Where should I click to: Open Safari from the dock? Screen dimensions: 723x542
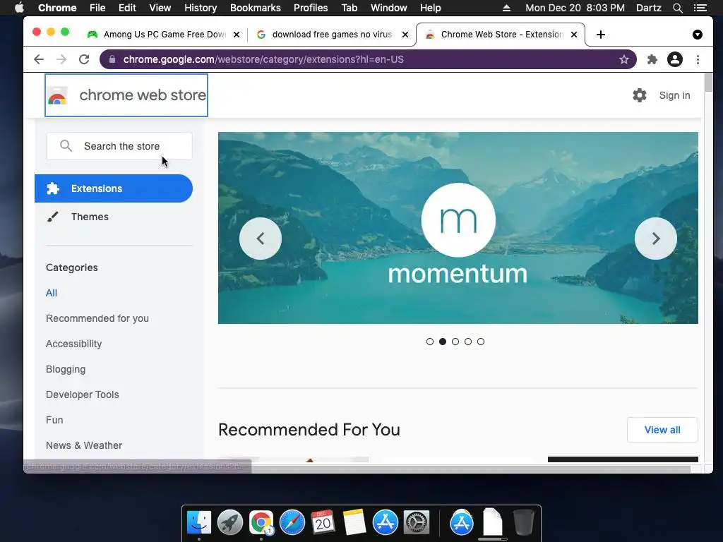[292, 523]
